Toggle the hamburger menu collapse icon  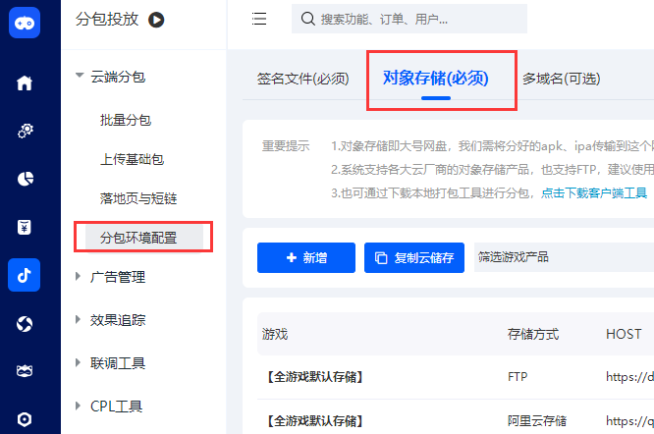tap(259, 19)
